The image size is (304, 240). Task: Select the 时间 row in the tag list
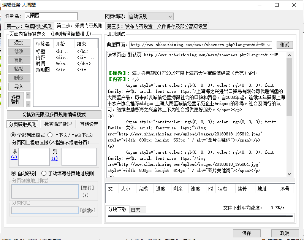click(x=65, y=64)
